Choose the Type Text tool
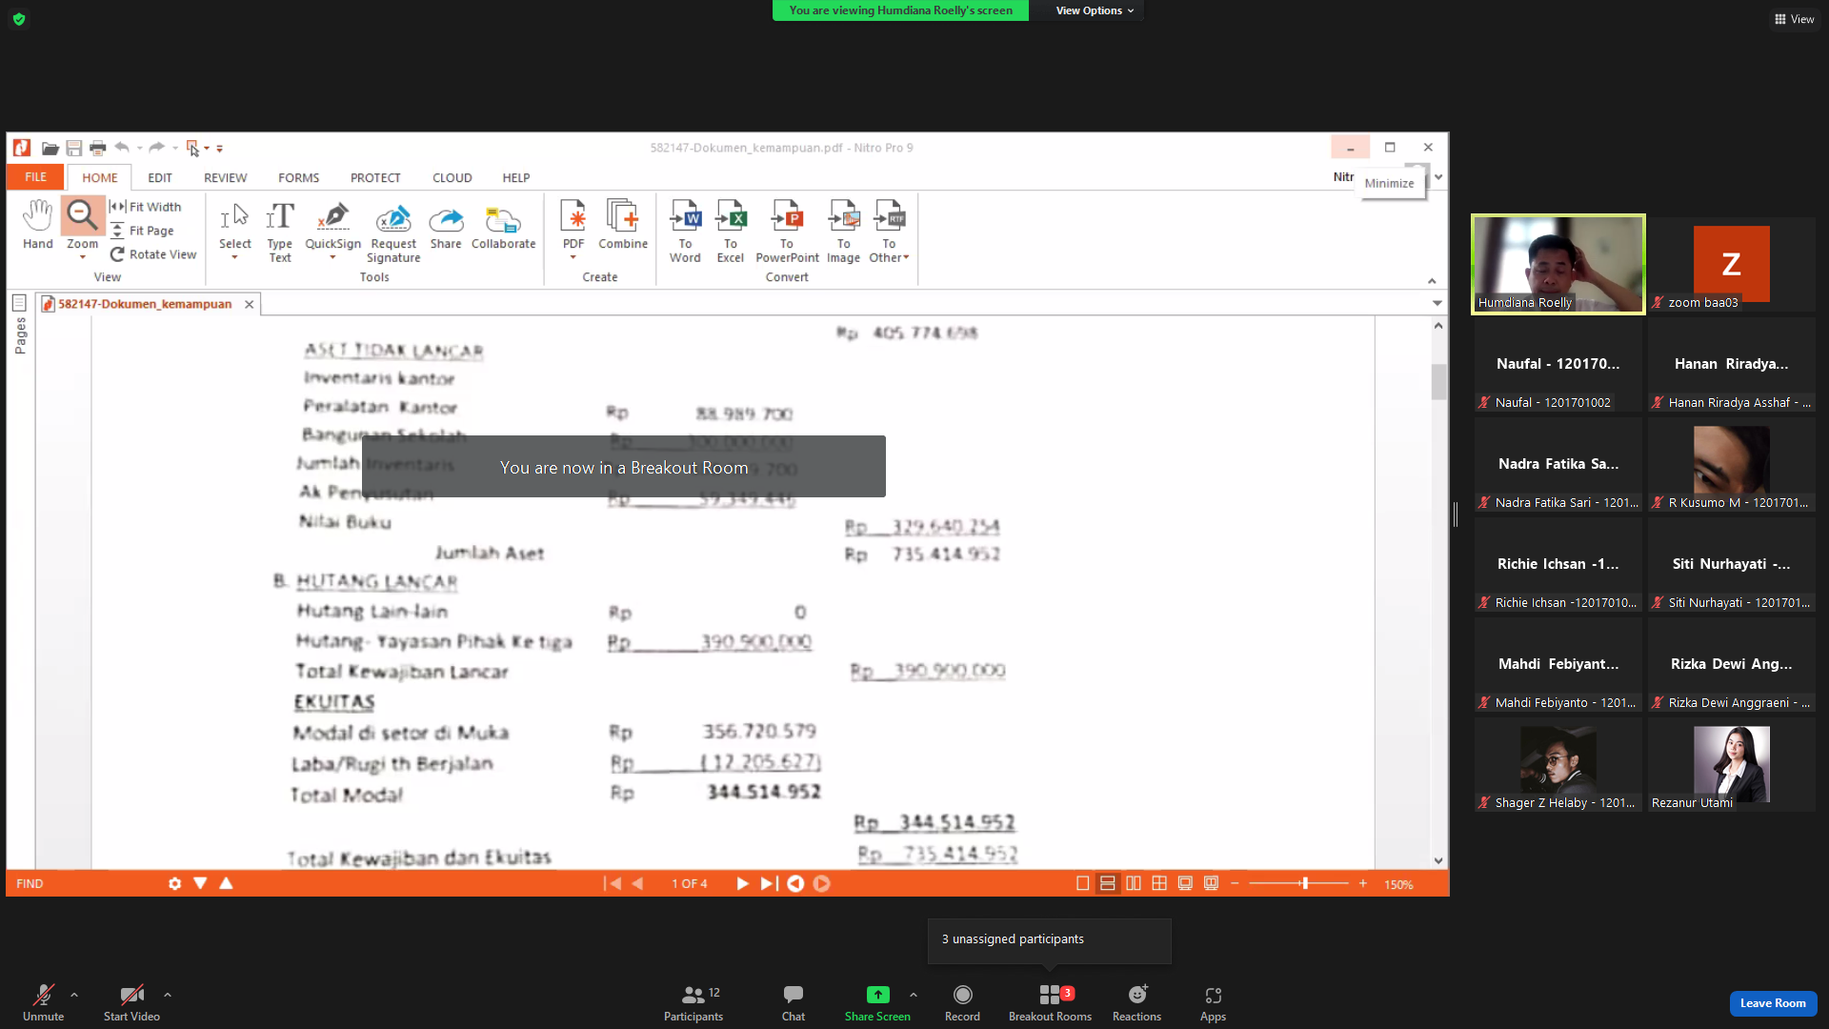1829x1029 pixels. coord(280,232)
